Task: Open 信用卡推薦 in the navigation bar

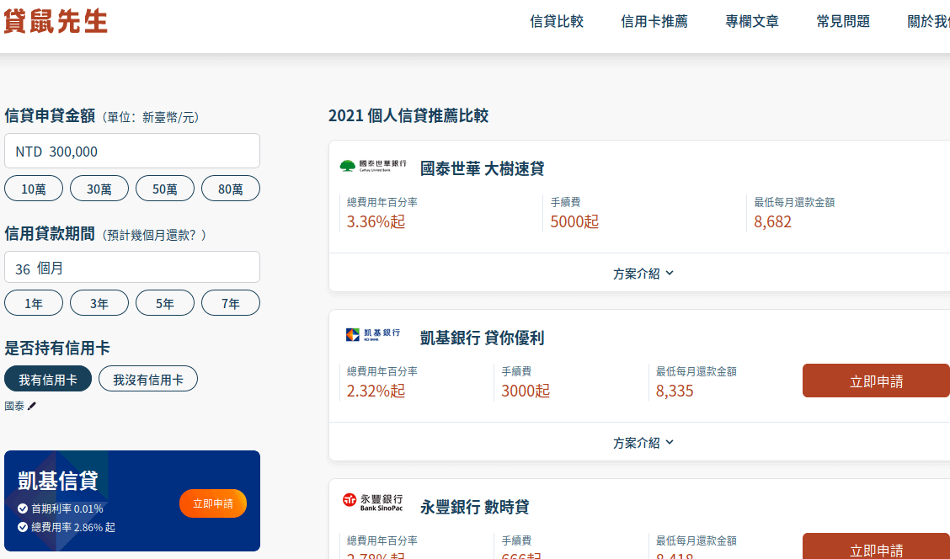Action: tap(654, 22)
